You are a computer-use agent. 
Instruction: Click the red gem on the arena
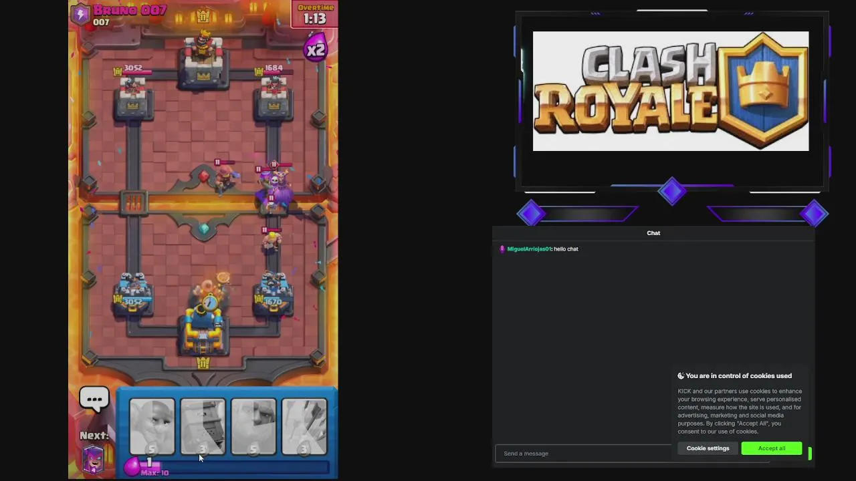[x=204, y=176]
